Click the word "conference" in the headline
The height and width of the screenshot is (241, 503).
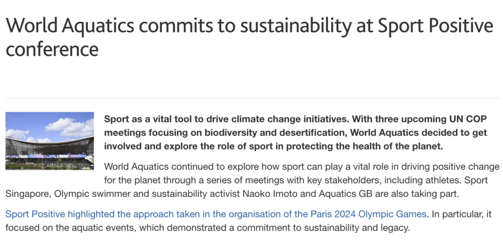click(52, 49)
